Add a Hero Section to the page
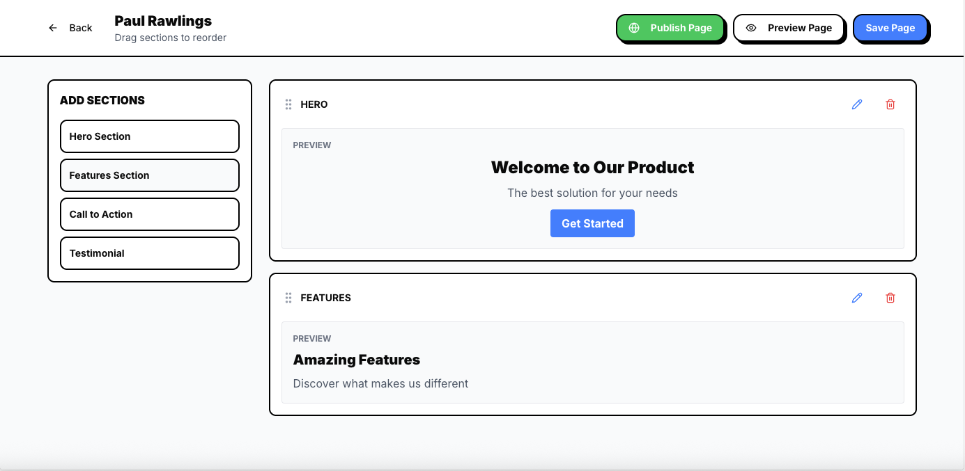965x471 pixels. click(x=150, y=136)
